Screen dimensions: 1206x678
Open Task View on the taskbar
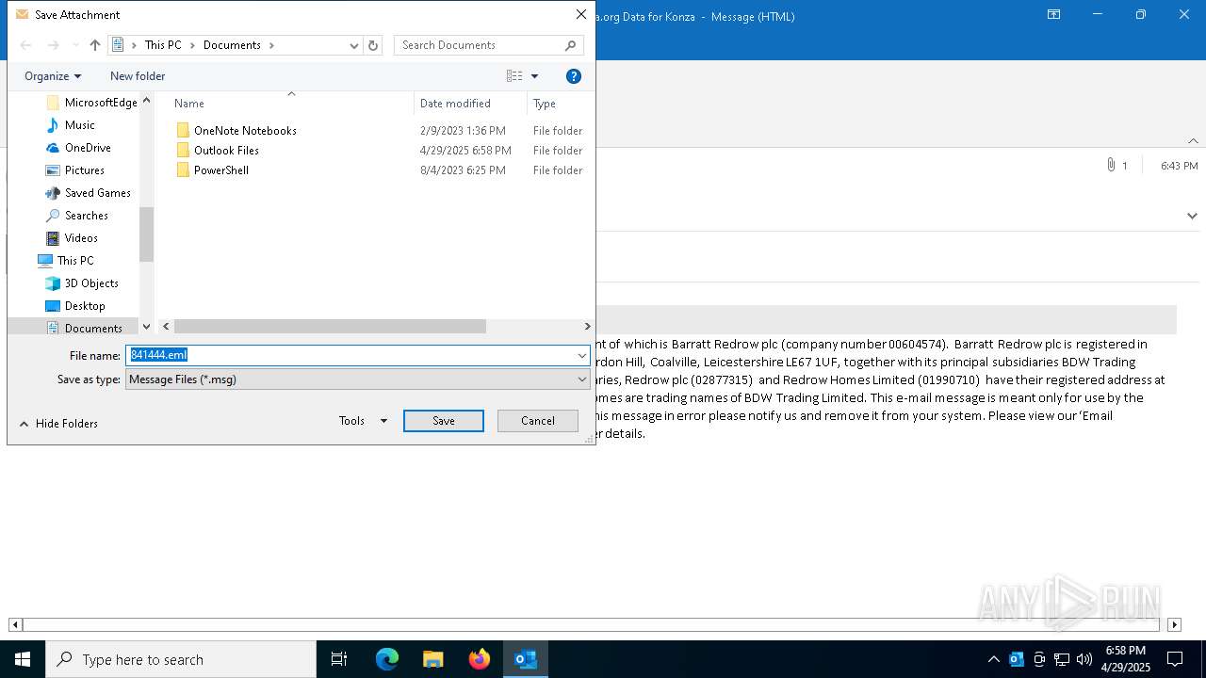click(339, 659)
